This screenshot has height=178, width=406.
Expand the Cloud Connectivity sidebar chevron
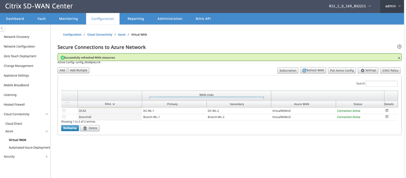47,114
